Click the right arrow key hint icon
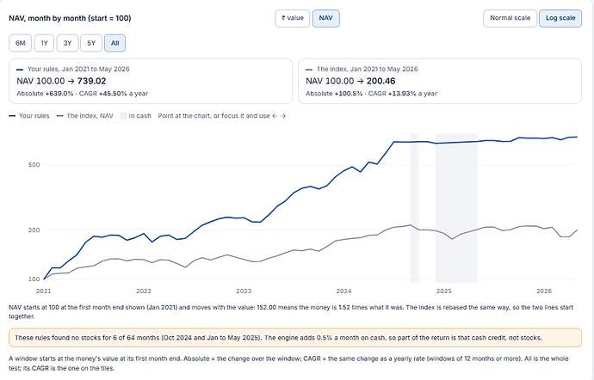Viewport: 594px width, 380px height. pos(283,116)
